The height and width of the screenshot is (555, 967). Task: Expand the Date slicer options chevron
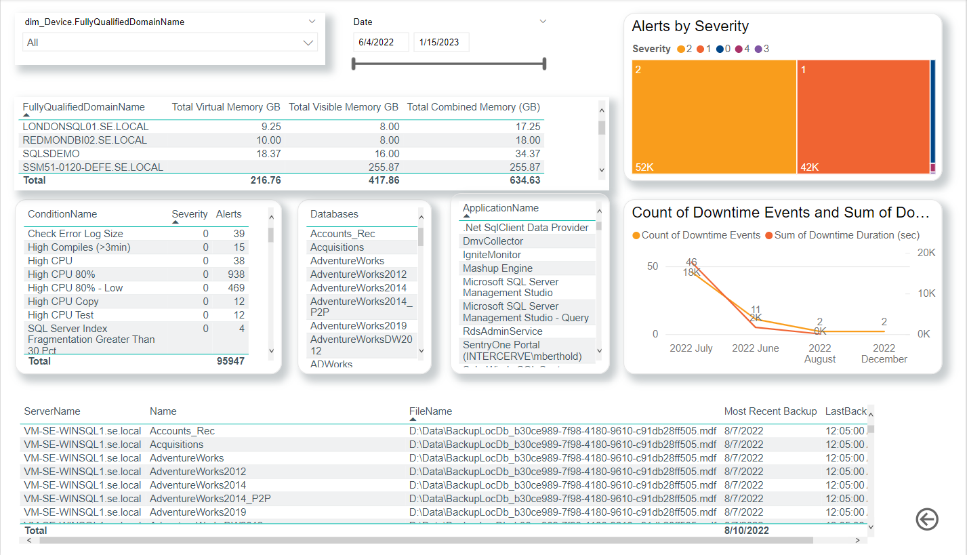543,22
